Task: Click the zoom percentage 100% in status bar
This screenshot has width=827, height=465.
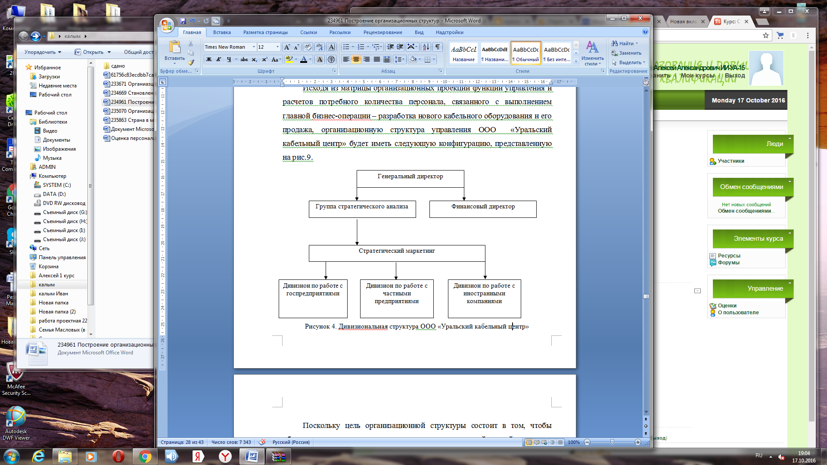Action: point(574,442)
